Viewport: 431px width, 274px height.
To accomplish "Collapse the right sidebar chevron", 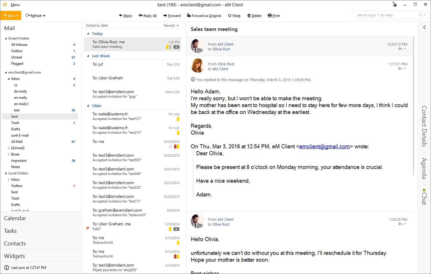I will (424, 27).
